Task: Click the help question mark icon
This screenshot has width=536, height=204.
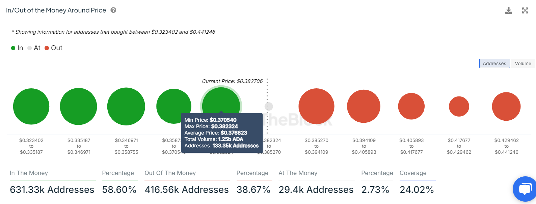Action: (113, 10)
